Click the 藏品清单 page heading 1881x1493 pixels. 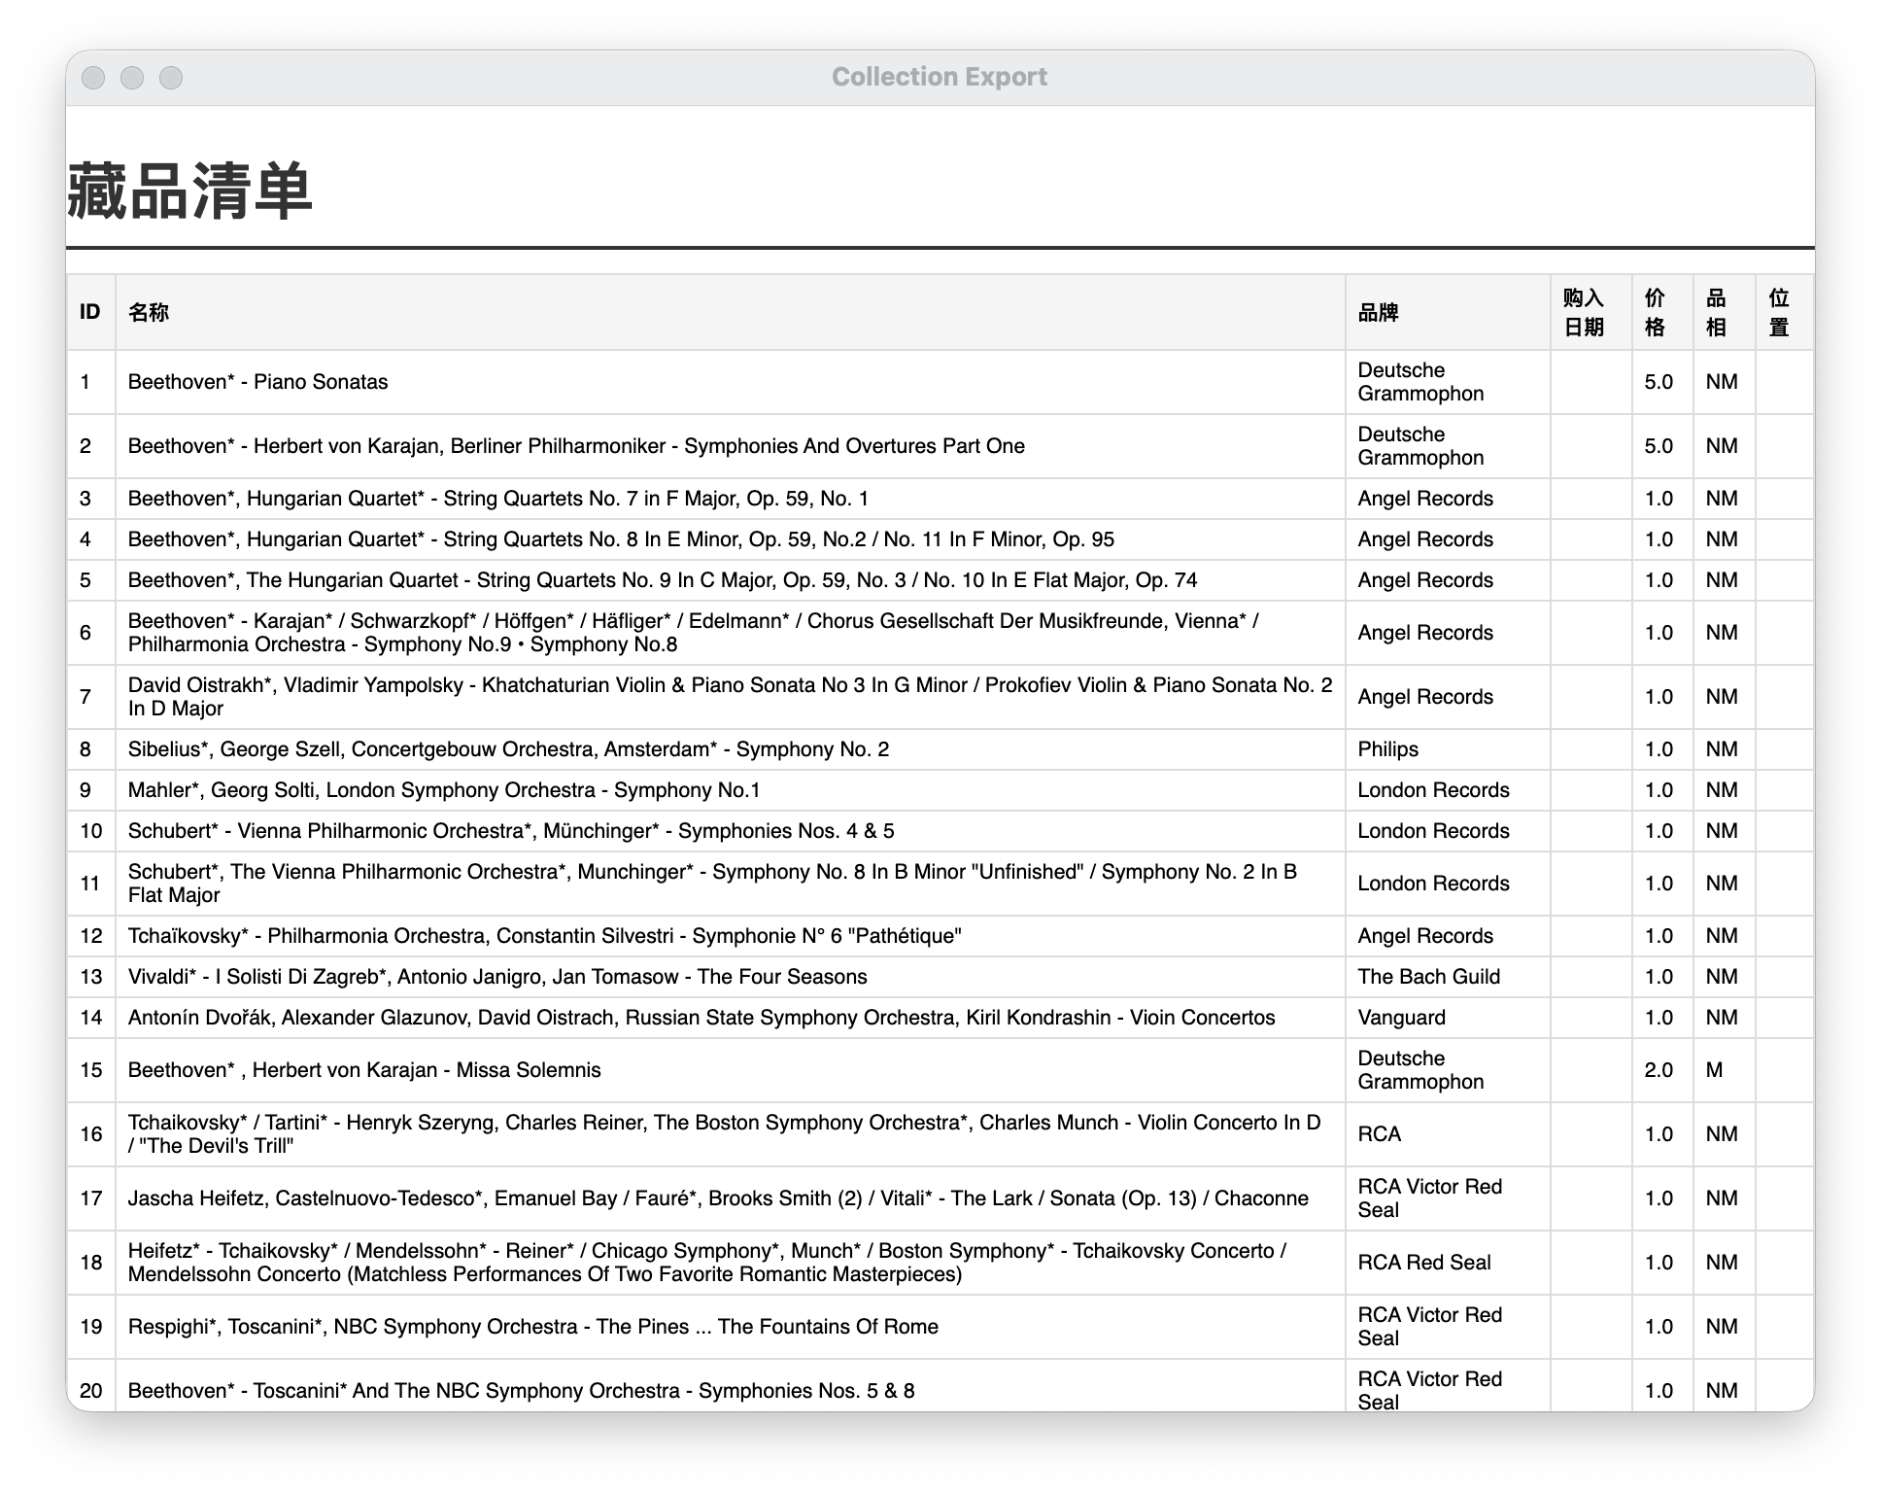pos(189,191)
